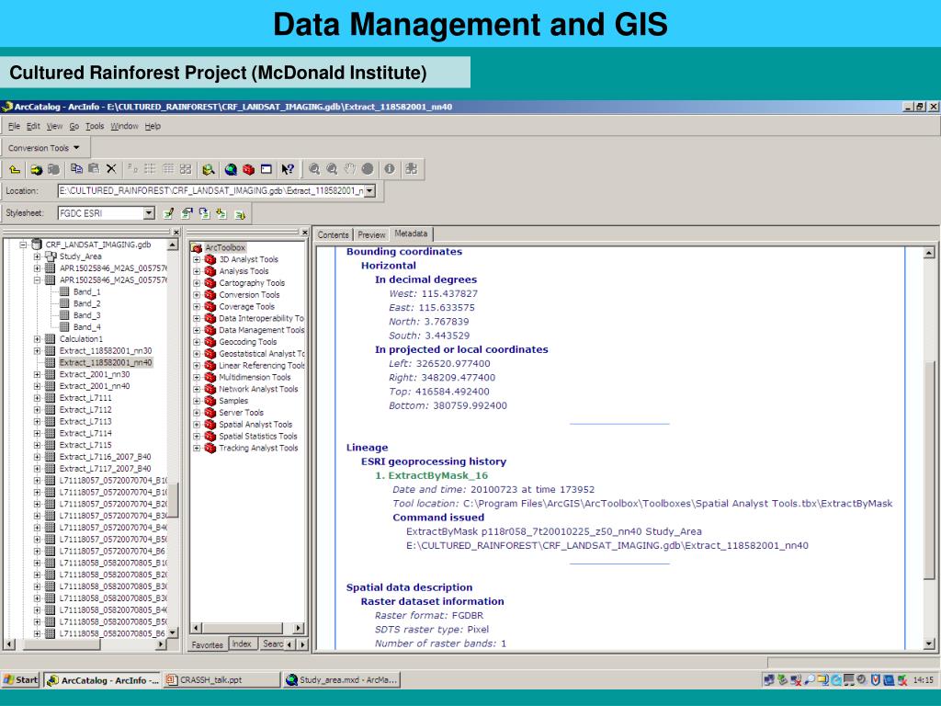Expand the Study_Area tree node
Screen dimensions: 941x706
point(37,256)
